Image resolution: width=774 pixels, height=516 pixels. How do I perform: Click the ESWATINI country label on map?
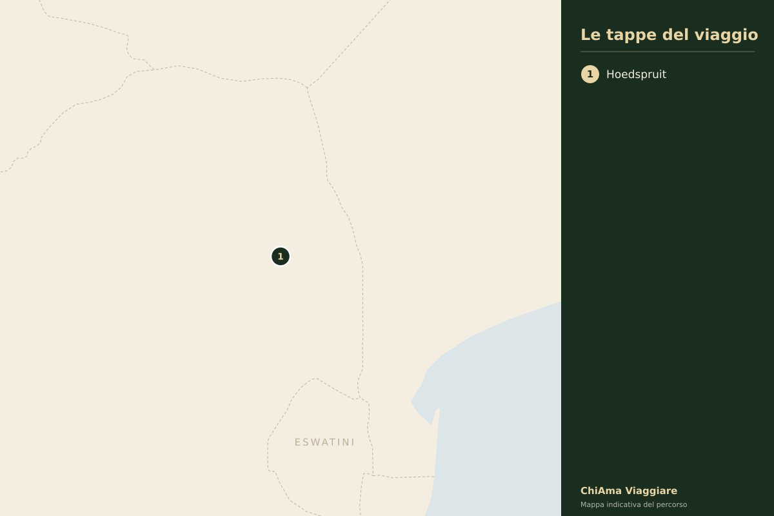click(324, 442)
